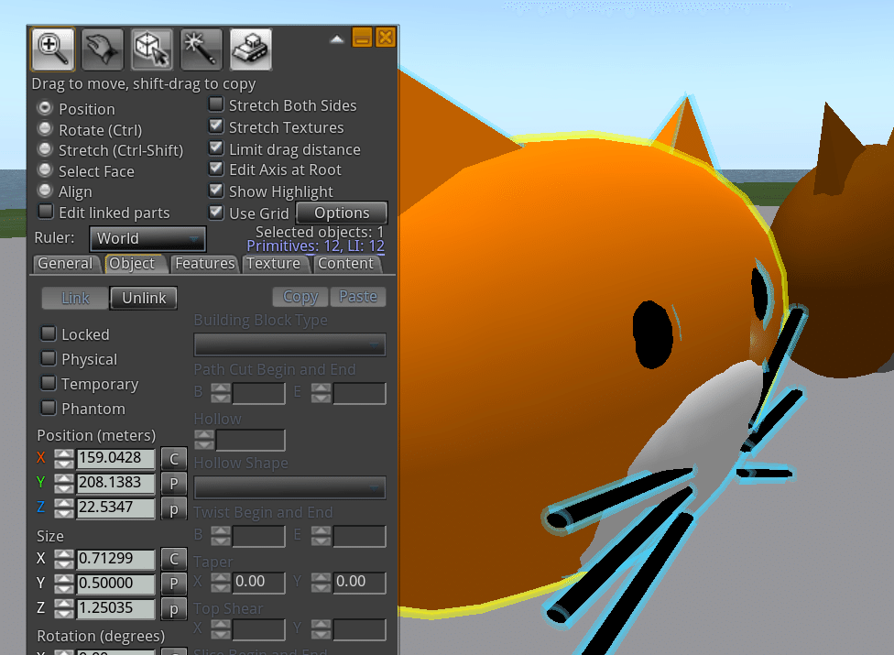Click Position copy C button
The image size is (894, 655).
tap(174, 459)
